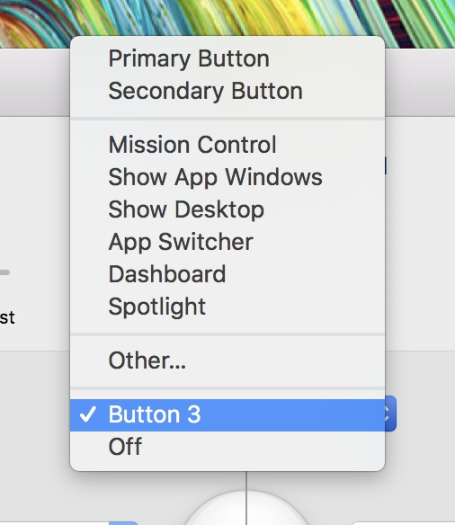Select Primary Button from the menu

click(x=227, y=59)
